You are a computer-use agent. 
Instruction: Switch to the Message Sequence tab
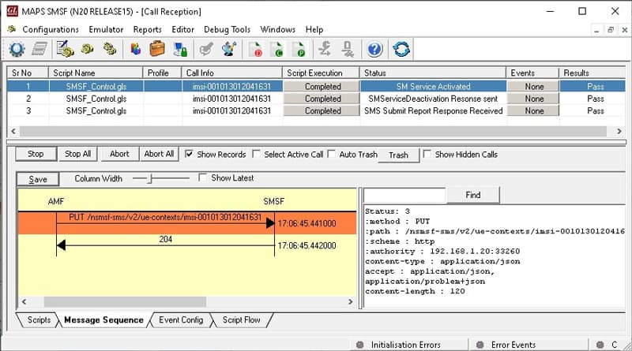click(103, 320)
